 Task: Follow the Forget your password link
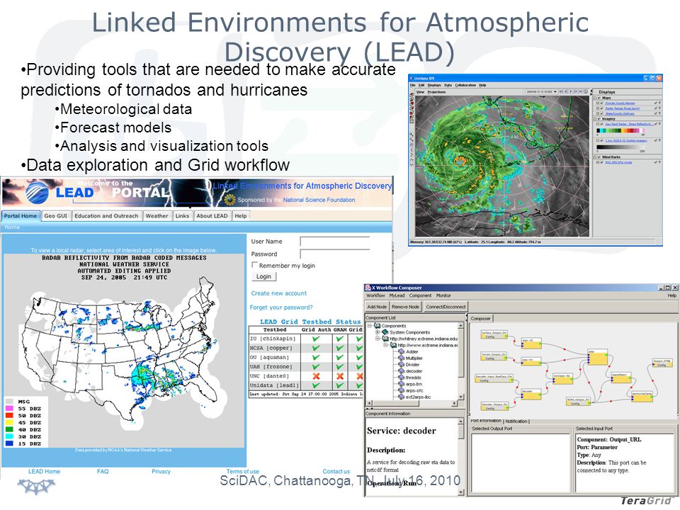[x=281, y=307]
